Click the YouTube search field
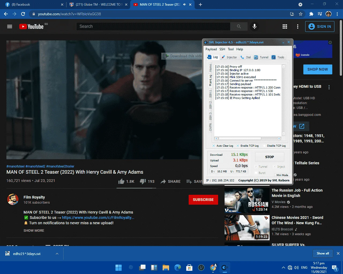The width and height of the screenshot is (343, 274). coord(153,26)
